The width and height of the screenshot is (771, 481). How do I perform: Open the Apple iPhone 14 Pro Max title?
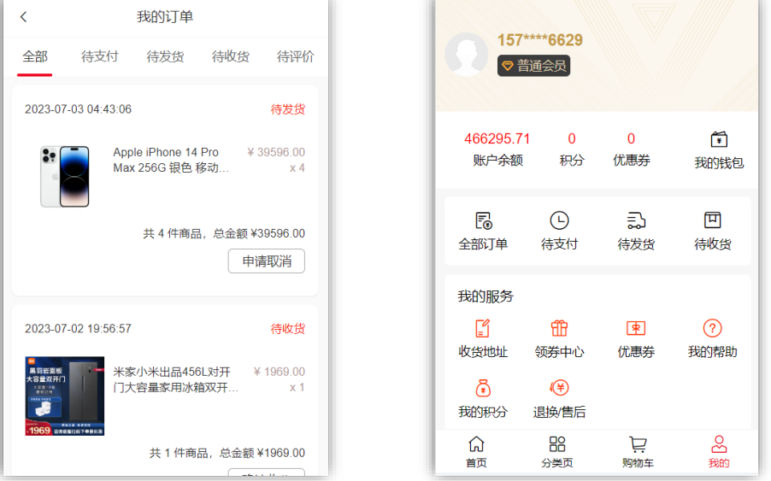(x=171, y=160)
